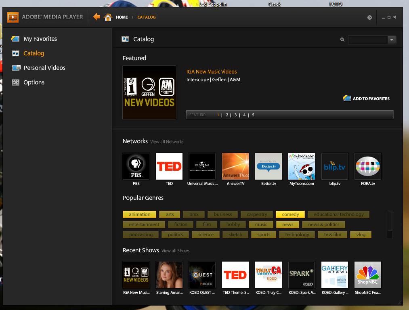
Task: Select the comedy genre tag
Action: tap(290, 214)
